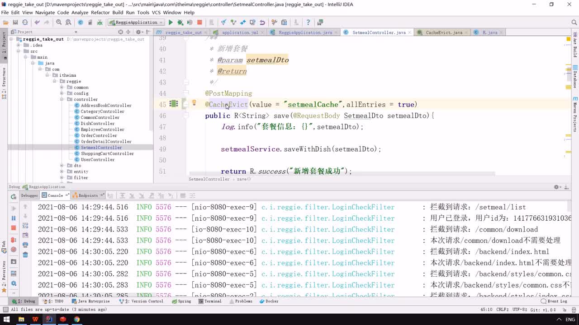This screenshot has height=325, width=579.
Task: Click the Synchronize refresh icon in the toolbar
Action: [25, 22]
